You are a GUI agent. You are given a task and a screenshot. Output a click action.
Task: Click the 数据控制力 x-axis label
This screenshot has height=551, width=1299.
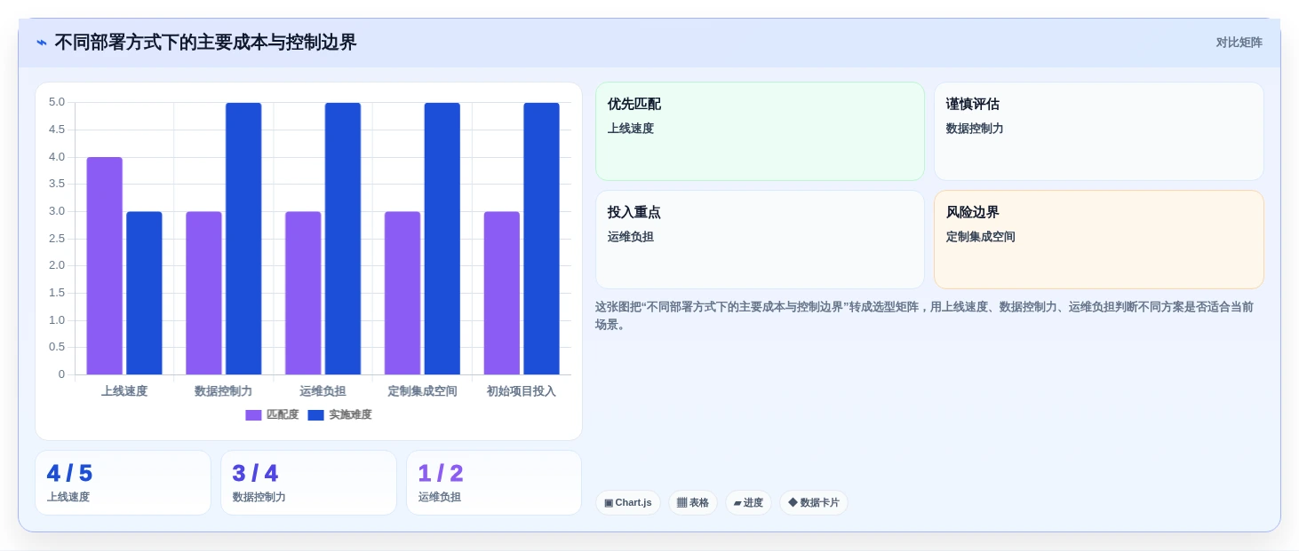point(224,391)
